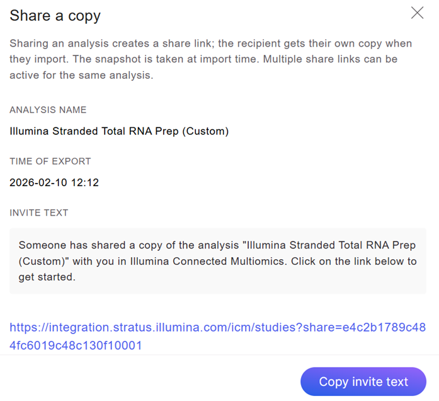The height and width of the screenshot is (401, 439).
Task: Click "Someone has shared" in the invite message
Action: [x=62, y=245]
